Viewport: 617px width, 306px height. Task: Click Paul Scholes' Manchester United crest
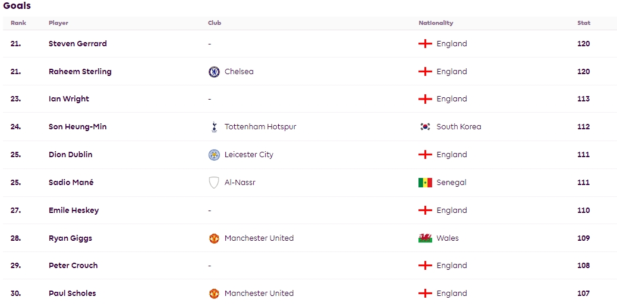click(214, 294)
